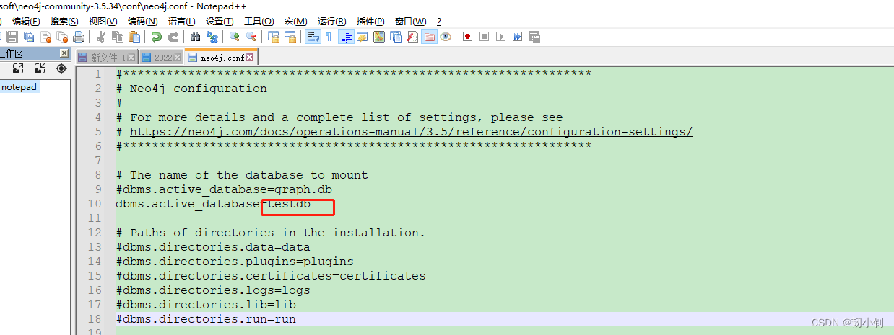
Task: Open the 插件(P) menu
Action: pos(370,22)
